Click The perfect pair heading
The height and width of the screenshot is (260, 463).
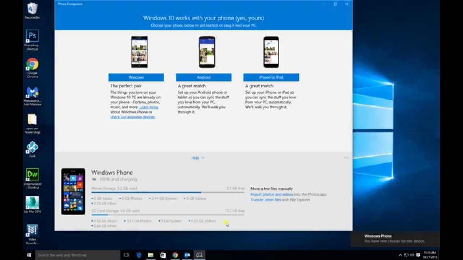tap(126, 86)
